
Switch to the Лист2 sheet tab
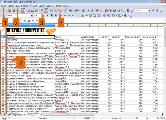click(x=31, y=115)
